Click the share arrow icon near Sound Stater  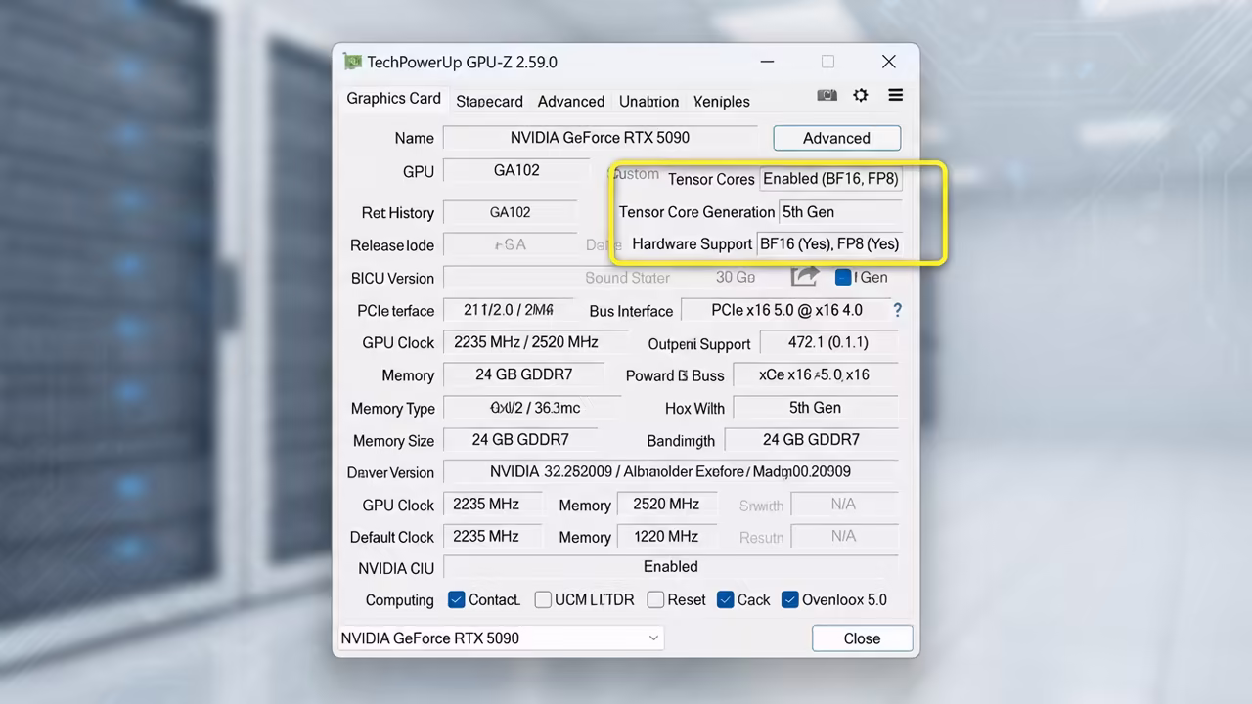804,277
